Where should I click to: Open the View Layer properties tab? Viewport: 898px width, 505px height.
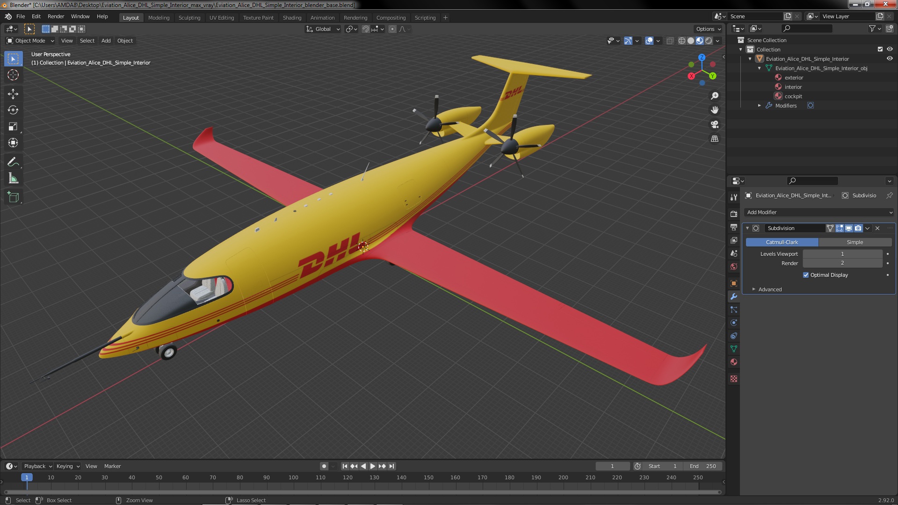tap(734, 240)
